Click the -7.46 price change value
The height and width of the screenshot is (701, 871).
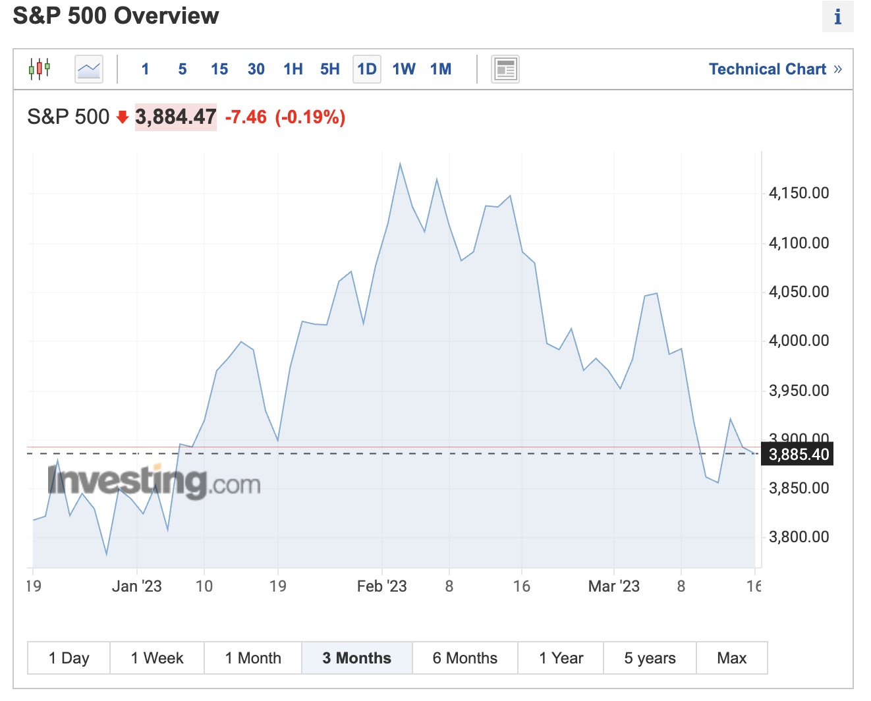(x=246, y=117)
